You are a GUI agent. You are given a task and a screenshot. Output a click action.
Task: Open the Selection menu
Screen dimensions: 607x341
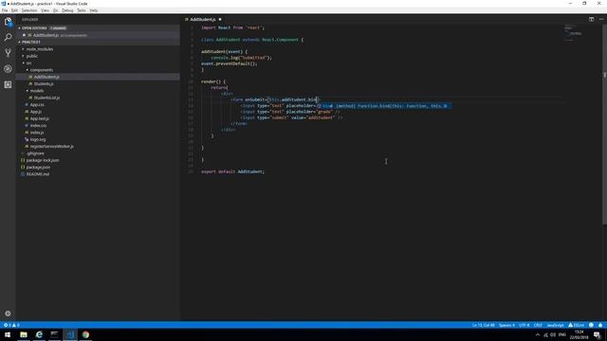click(x=29, y=10)
